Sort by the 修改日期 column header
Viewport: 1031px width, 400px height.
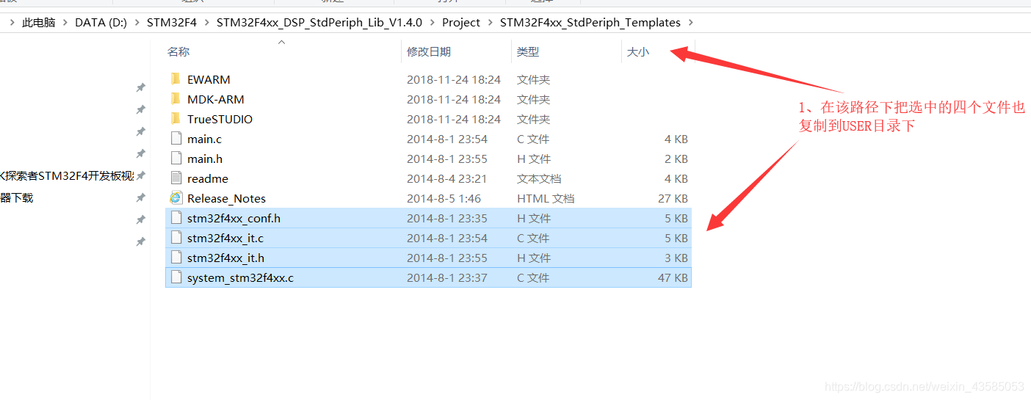click(429, 51)
